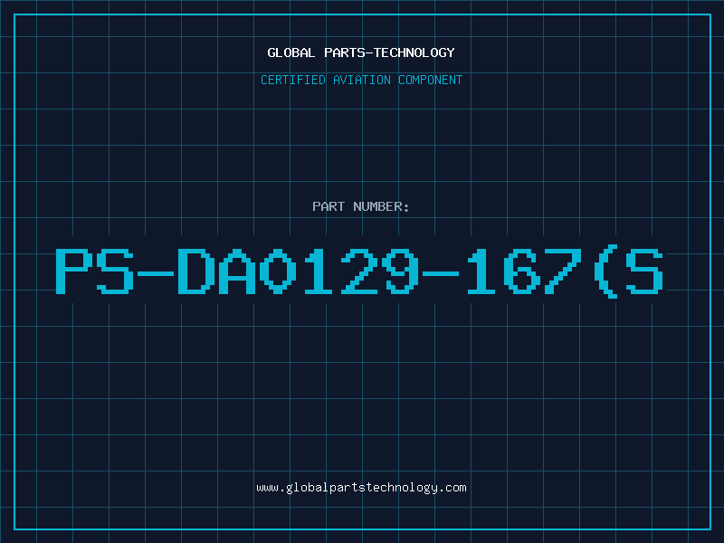Open the www.globalpartstechnology.com link
Image resolution: width=724 pixels, height=543 pixels.
361,488
